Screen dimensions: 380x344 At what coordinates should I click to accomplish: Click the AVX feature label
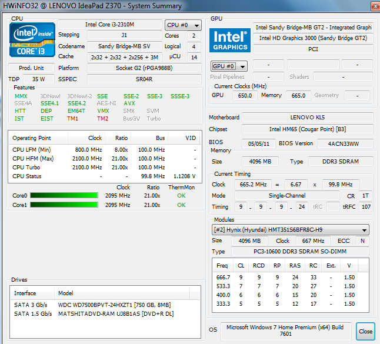coord(129,103)
